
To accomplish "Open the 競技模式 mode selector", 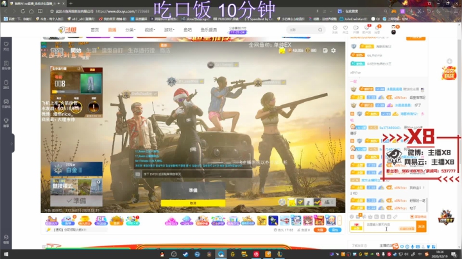I will click(76, 186).
